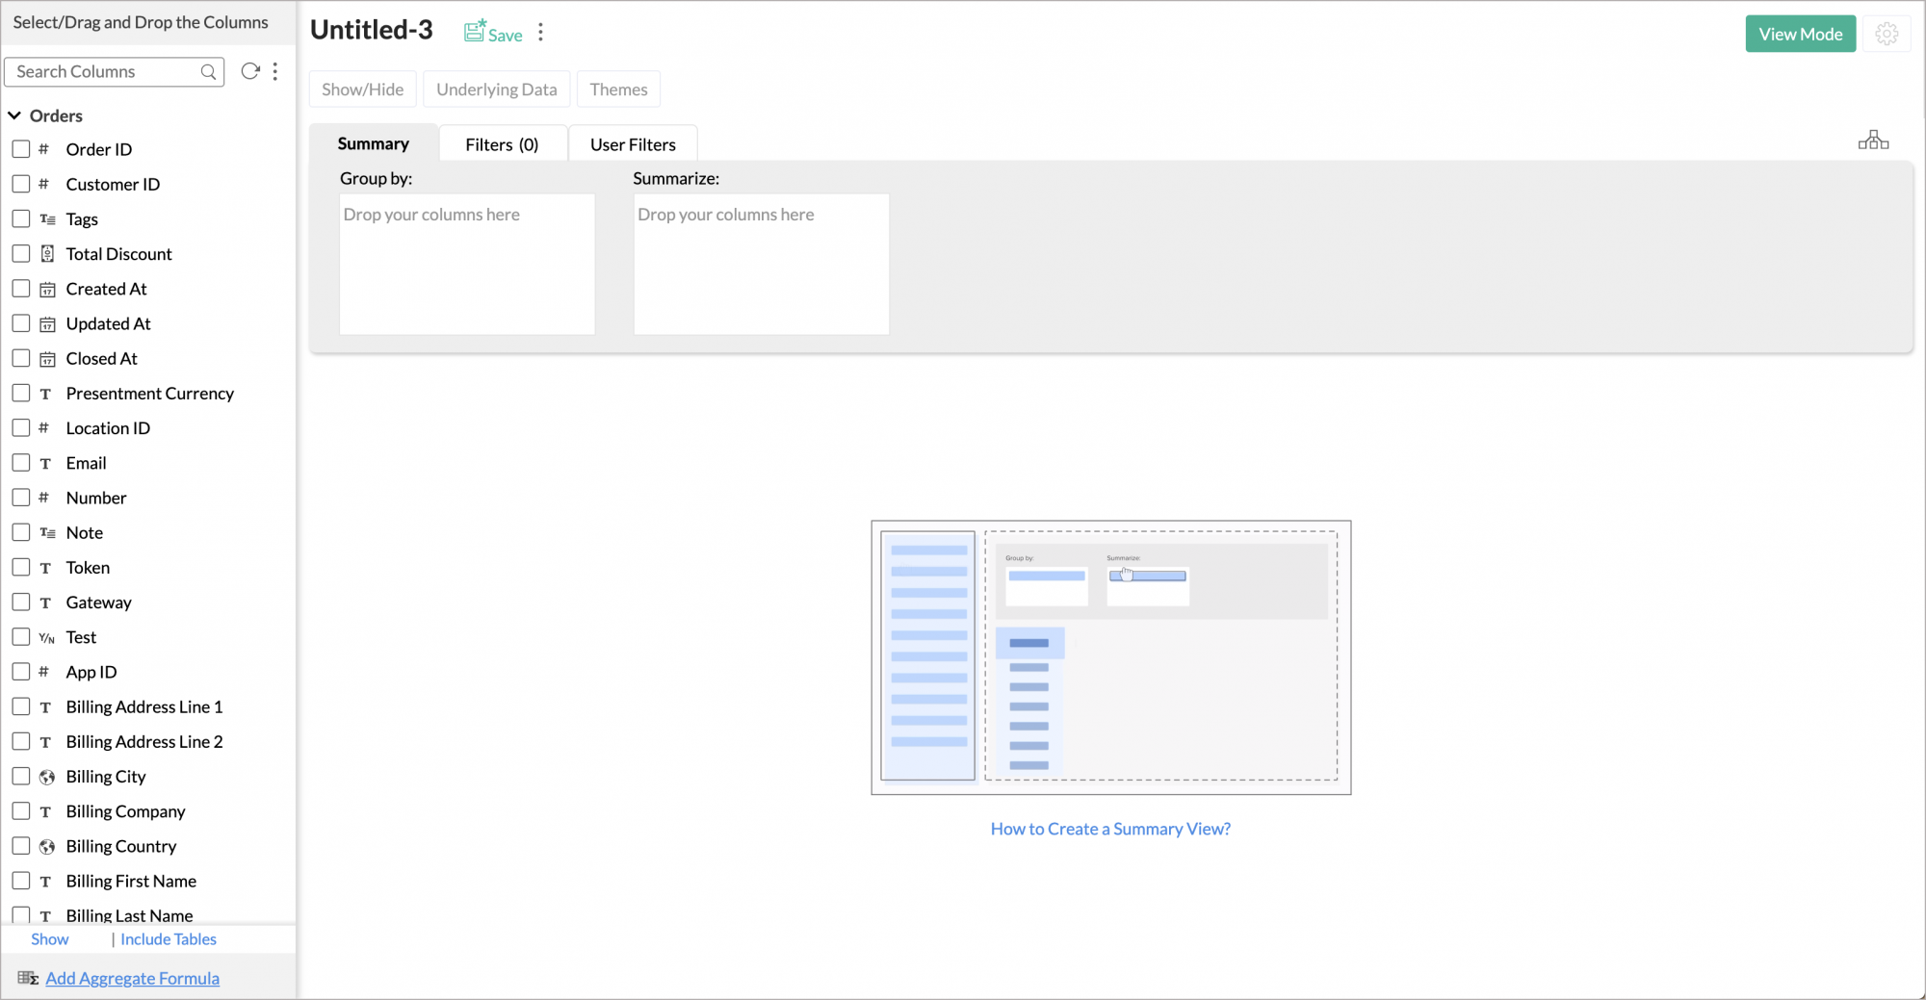Click the Include Tables link
Screen dimensions: 1926x1000
pos(169,939)
